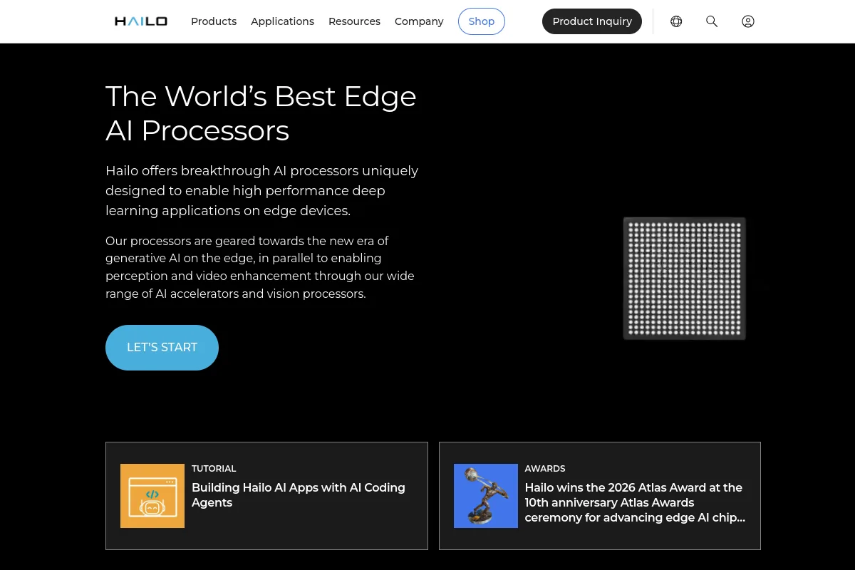Click the Hailo logo

(141, 21)
